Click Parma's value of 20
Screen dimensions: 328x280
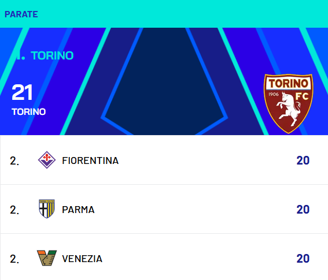coord(303,210)
